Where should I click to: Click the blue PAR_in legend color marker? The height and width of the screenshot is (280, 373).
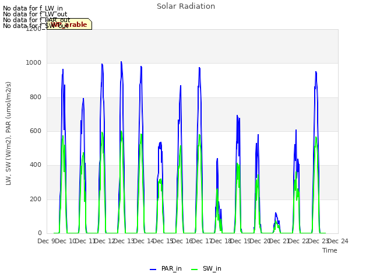(153, 269)
